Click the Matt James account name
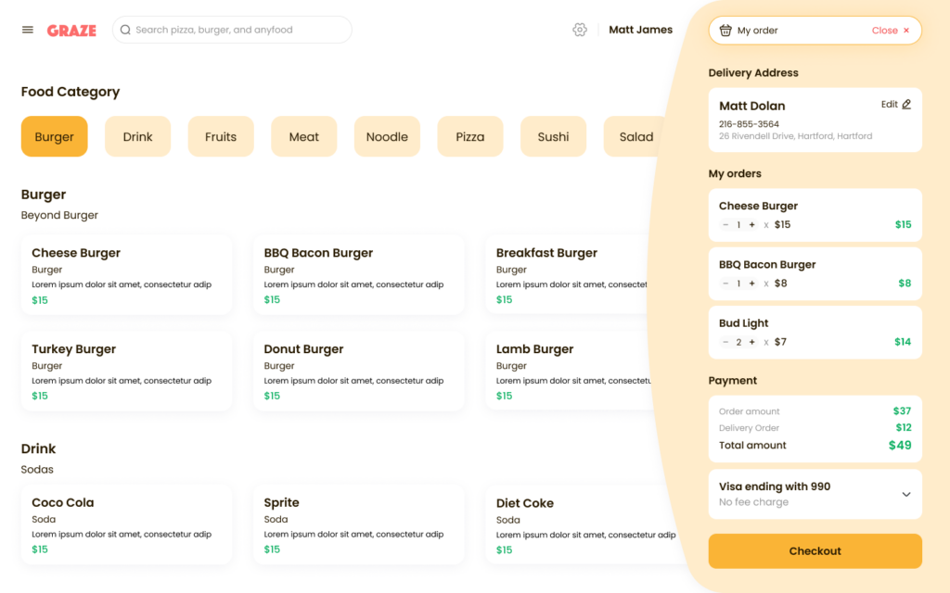 [x=640, y=29]
